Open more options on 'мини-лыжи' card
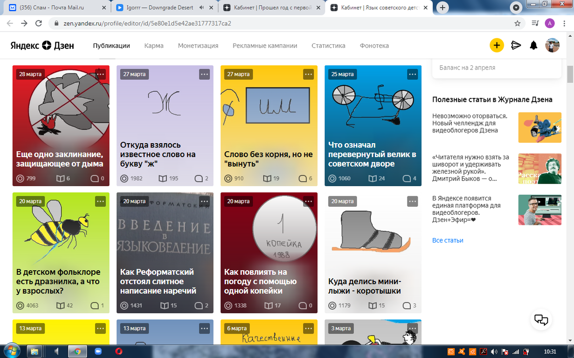574x358 pixels. pyautogui.click(x=412, y=201)
